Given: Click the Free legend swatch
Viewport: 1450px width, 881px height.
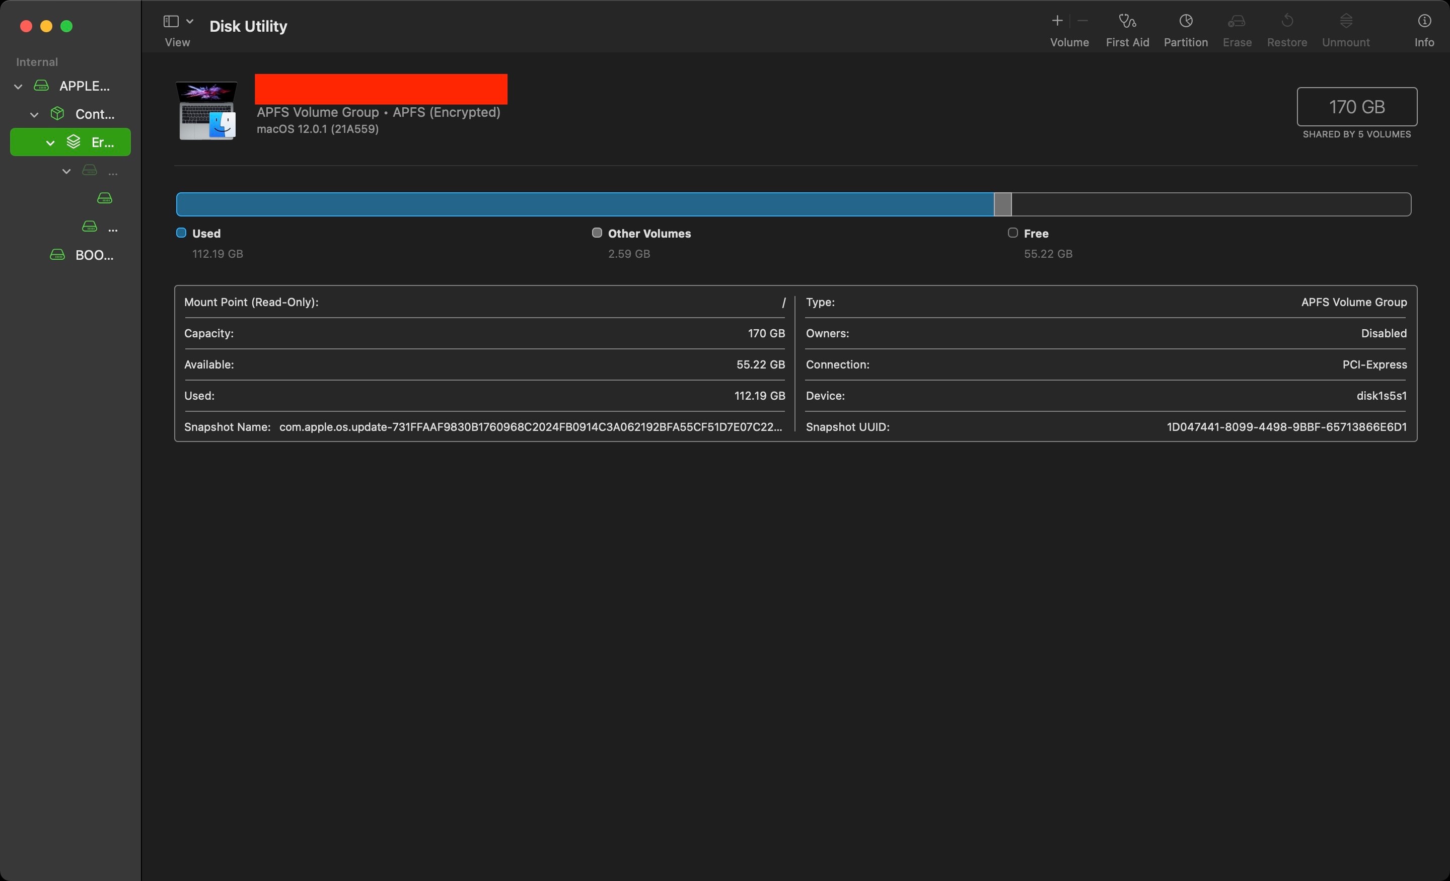Looking at the screenshot, I should pyautogui.click(x=1012, y=233).
